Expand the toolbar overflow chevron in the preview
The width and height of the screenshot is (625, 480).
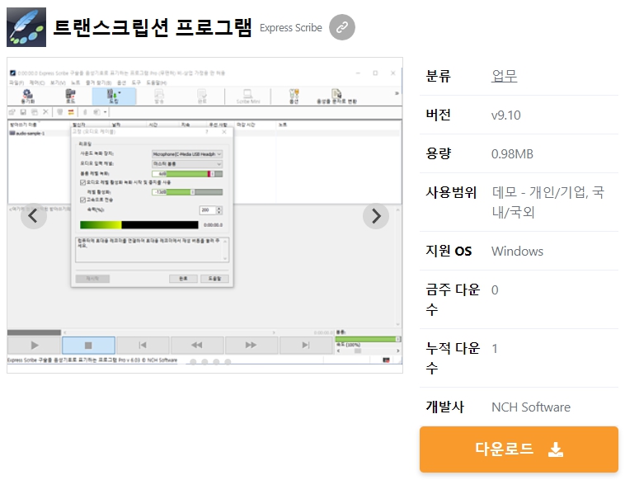(397, 93)
